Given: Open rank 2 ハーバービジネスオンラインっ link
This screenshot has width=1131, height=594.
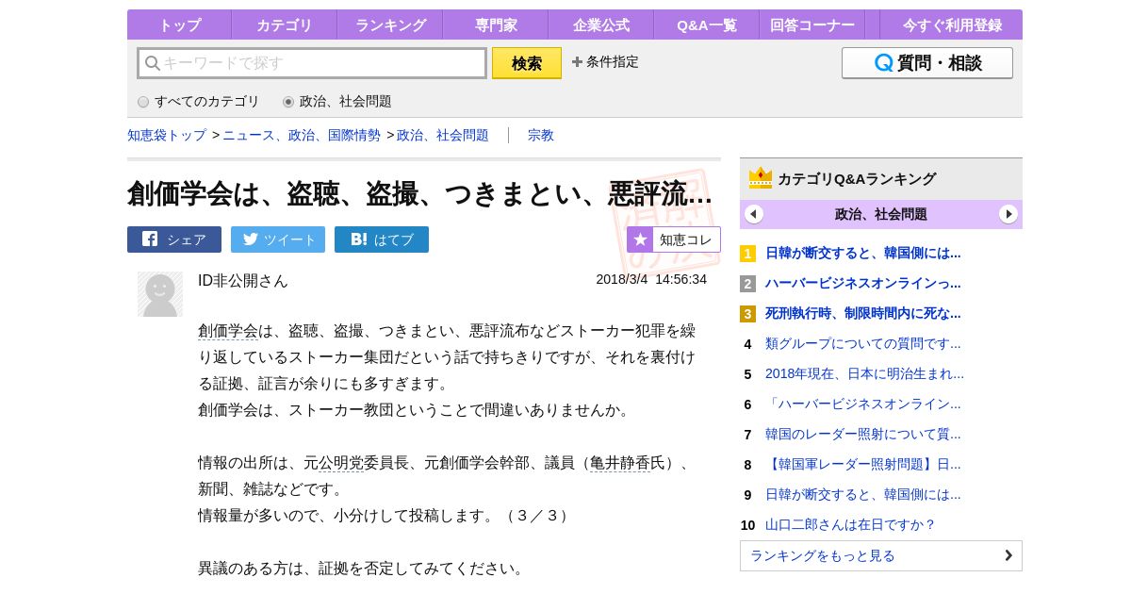Looking at the screenshot, I should pos(863,283).
